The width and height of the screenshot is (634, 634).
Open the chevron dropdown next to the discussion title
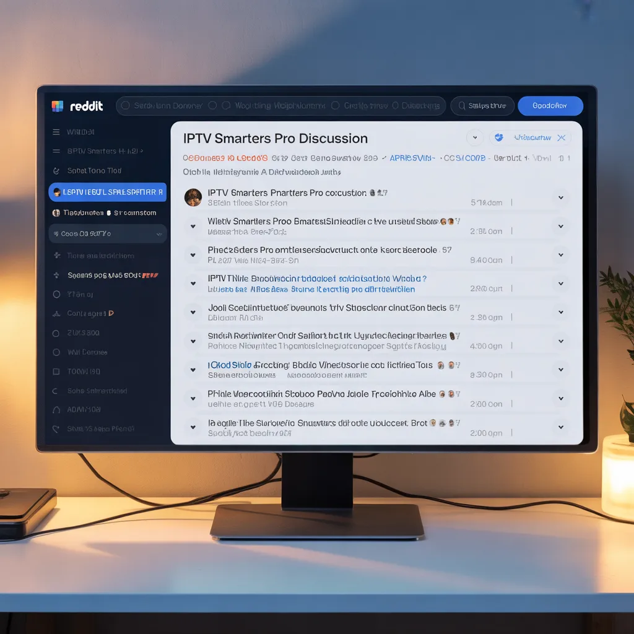coord(474,138)
